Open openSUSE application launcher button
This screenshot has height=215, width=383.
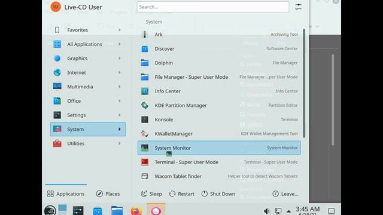pyautogui.click(x=50, y=211)
